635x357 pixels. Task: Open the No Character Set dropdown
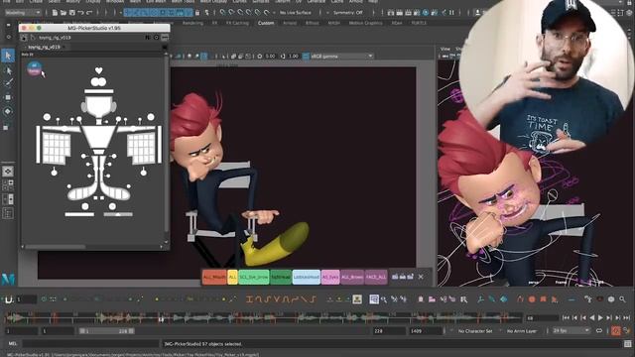pyautogui.click(x=474, y=330)
